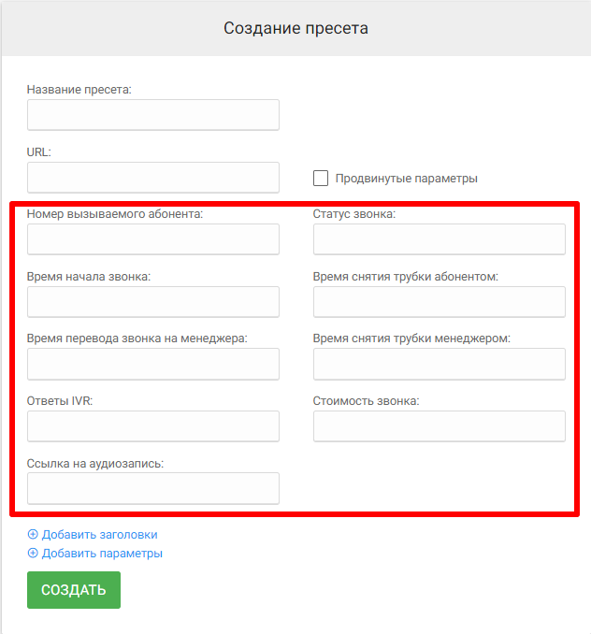Open the Добавить заголовки link
Image resolution: width=591 pixels, height=634 pixels.
(99, 535)
